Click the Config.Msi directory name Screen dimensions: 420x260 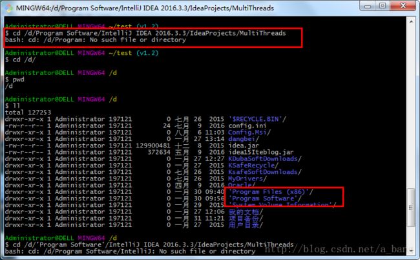[x=249, y=133]
